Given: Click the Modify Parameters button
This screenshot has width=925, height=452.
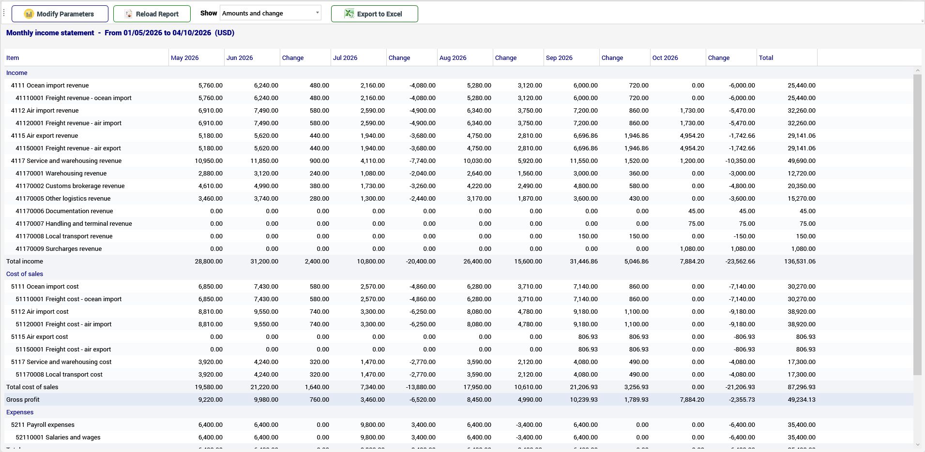Looking at the screenshot, I should point(60,14).
